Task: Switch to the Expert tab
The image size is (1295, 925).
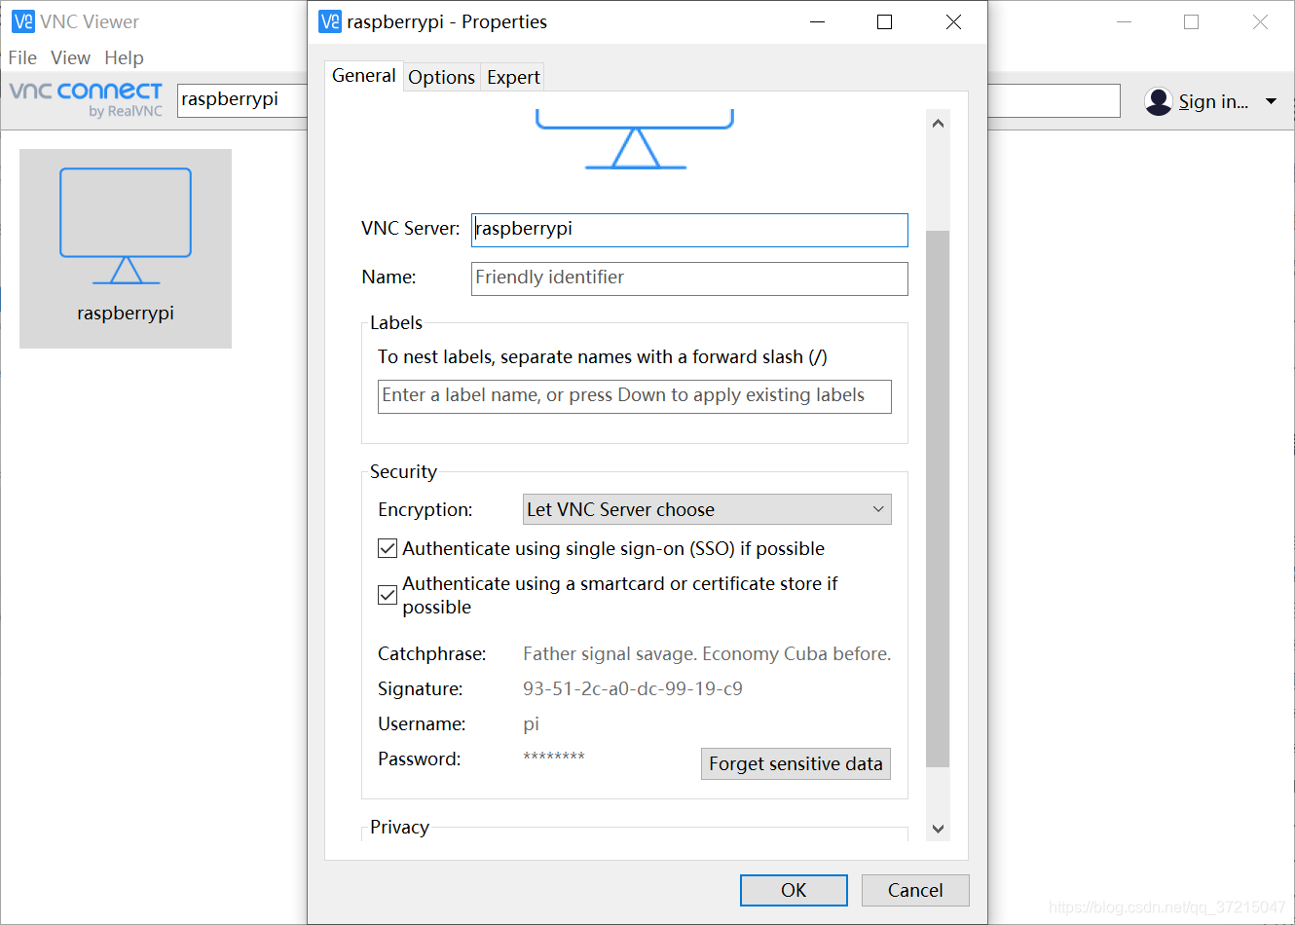Action: 513,77
